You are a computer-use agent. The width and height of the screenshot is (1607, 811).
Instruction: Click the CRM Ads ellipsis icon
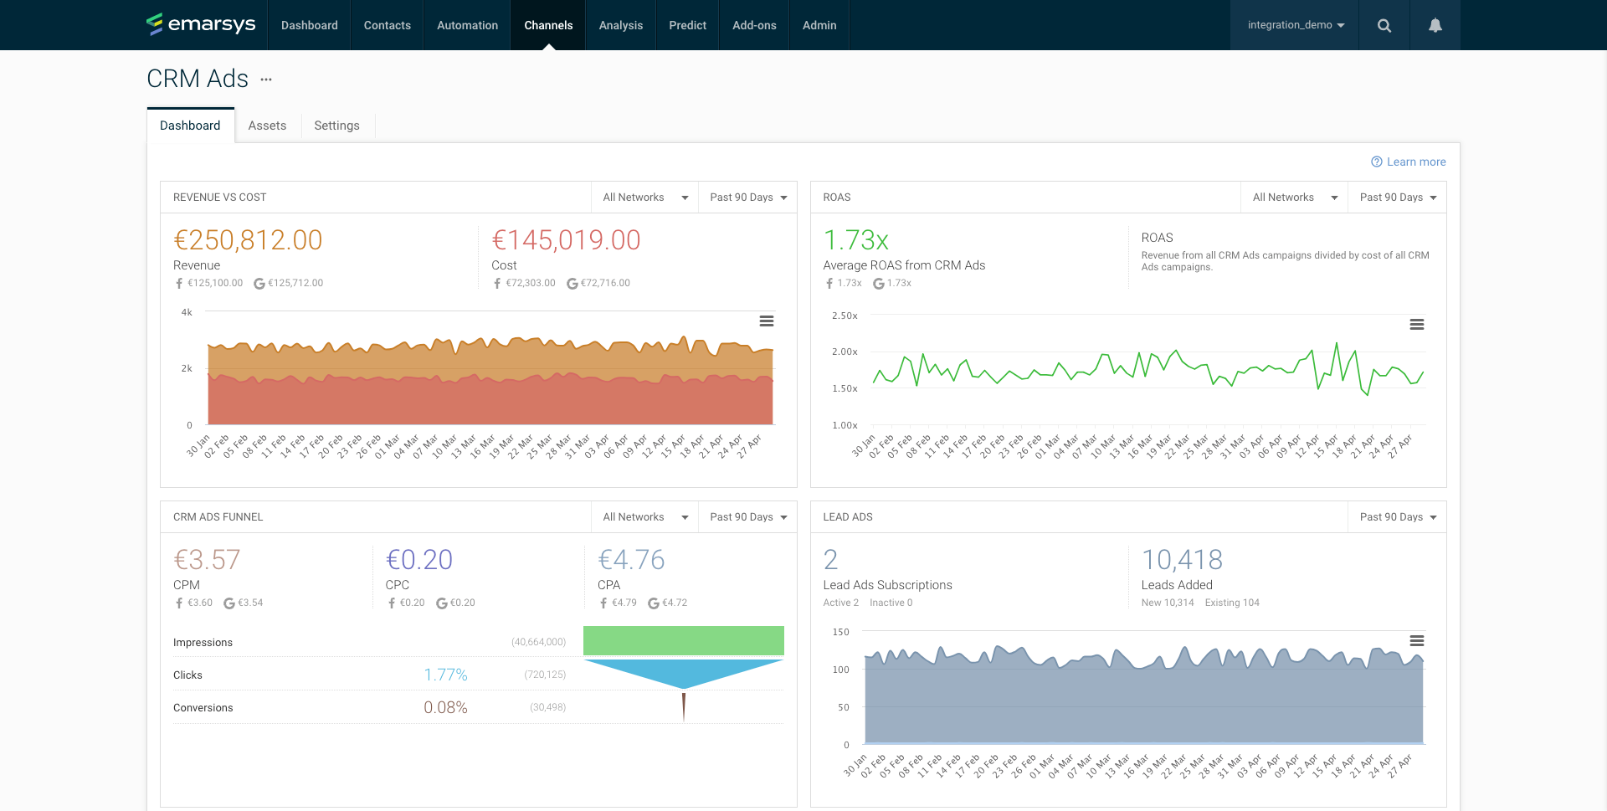pyautogui.click(x=266, y=80)
